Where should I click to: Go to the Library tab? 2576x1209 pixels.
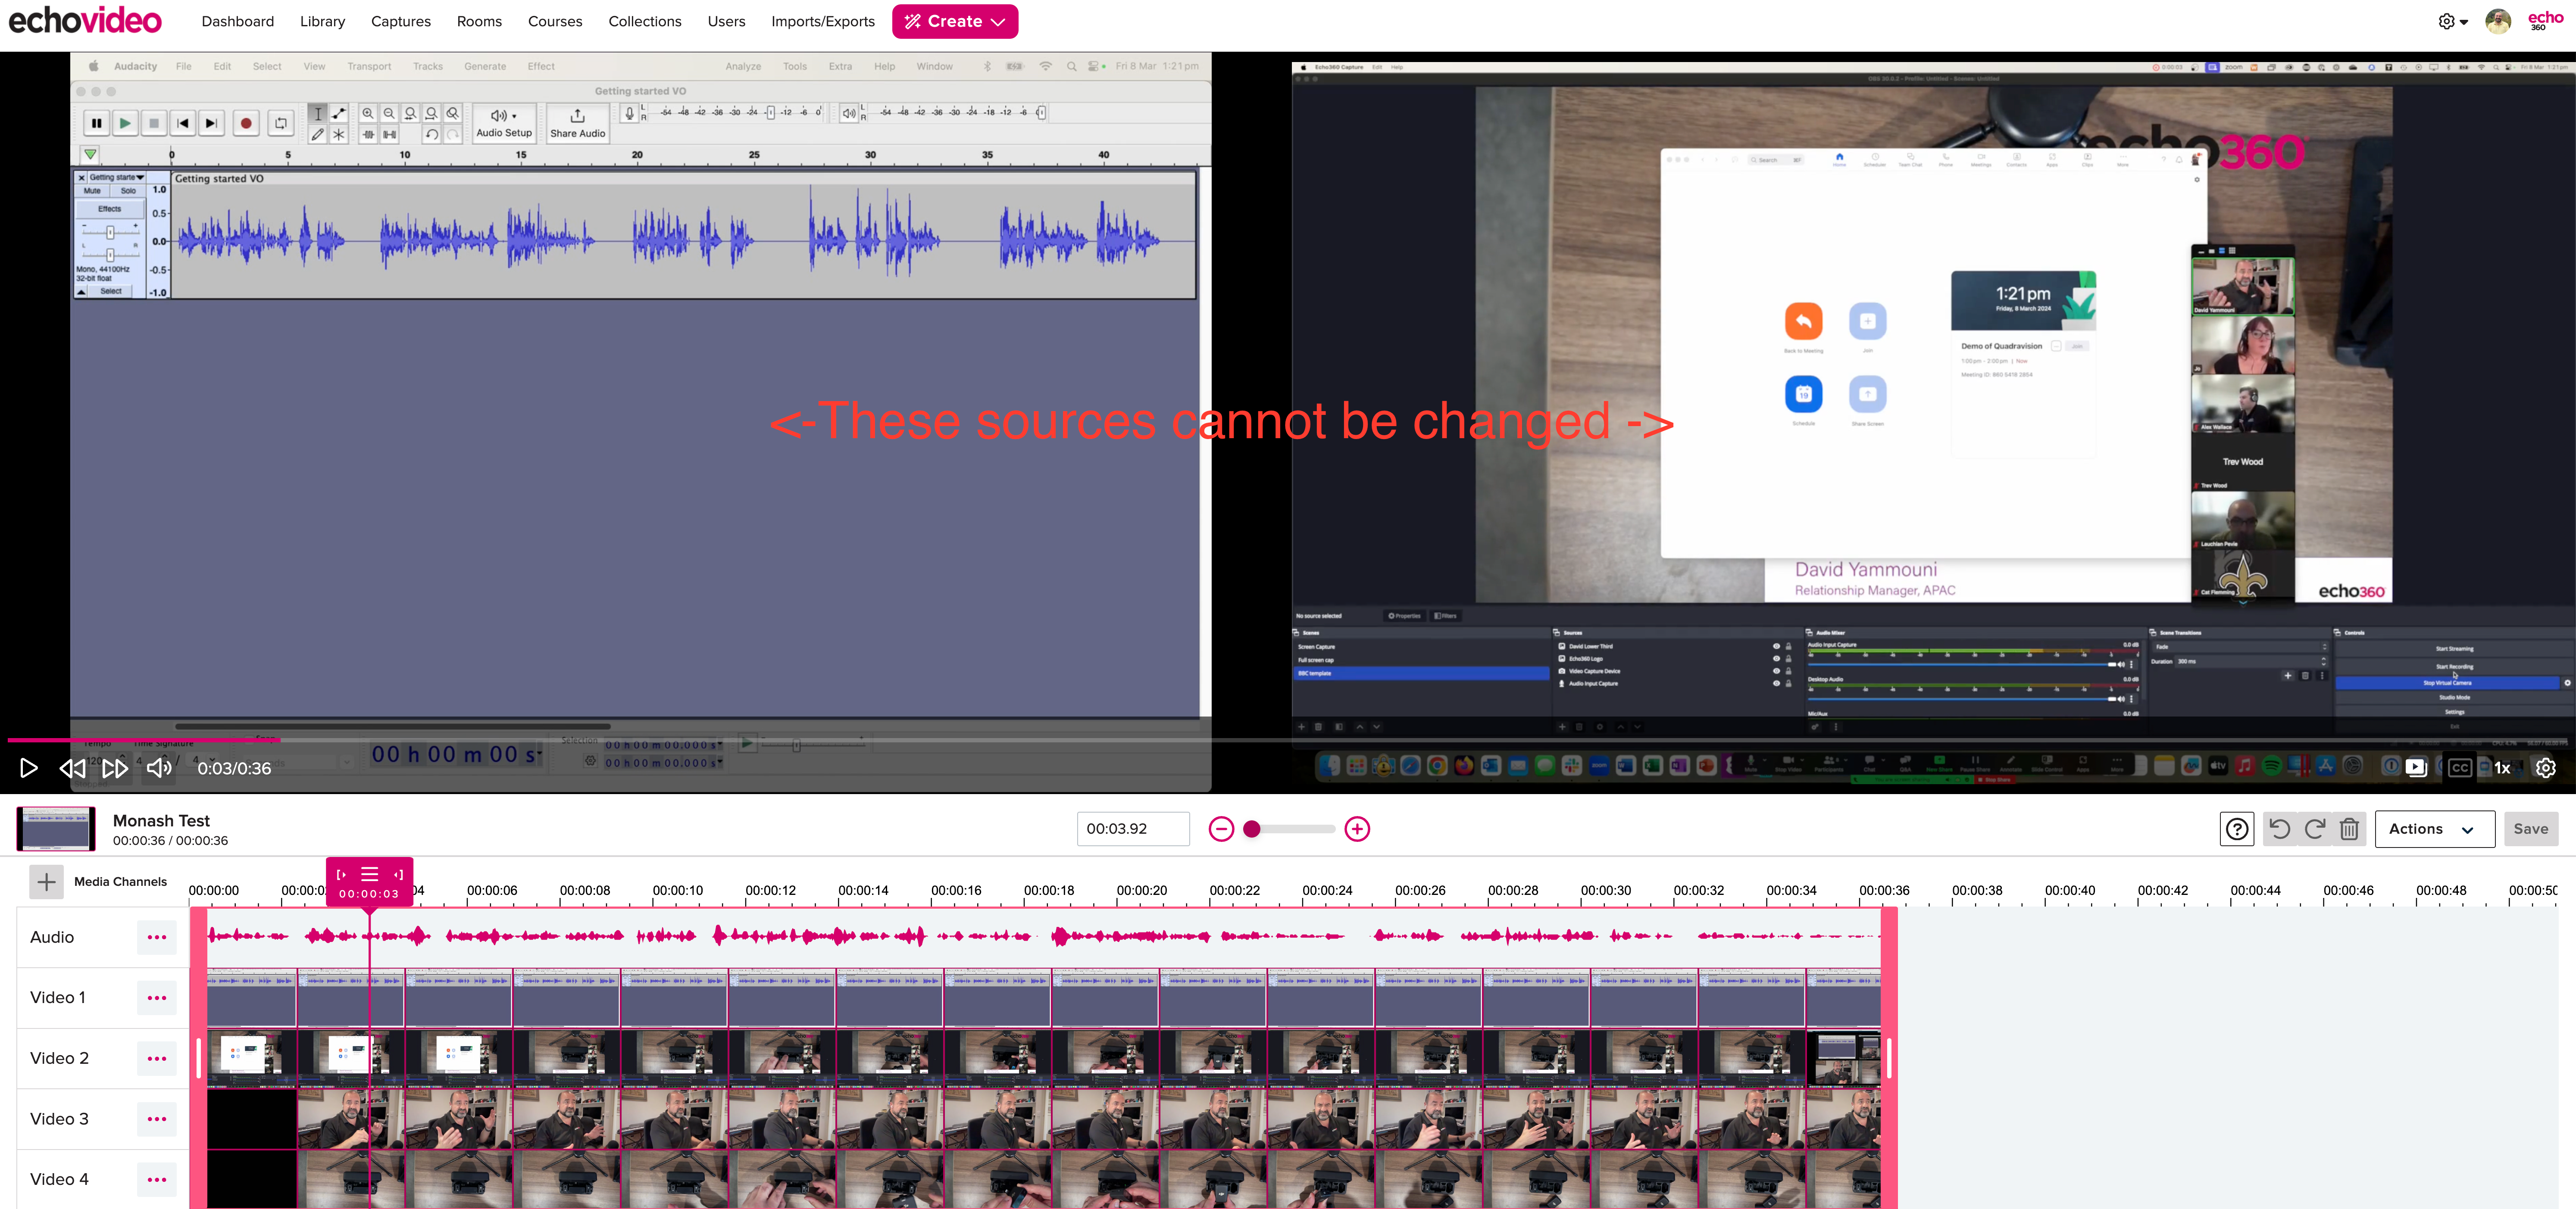click(x=322, y=21)
